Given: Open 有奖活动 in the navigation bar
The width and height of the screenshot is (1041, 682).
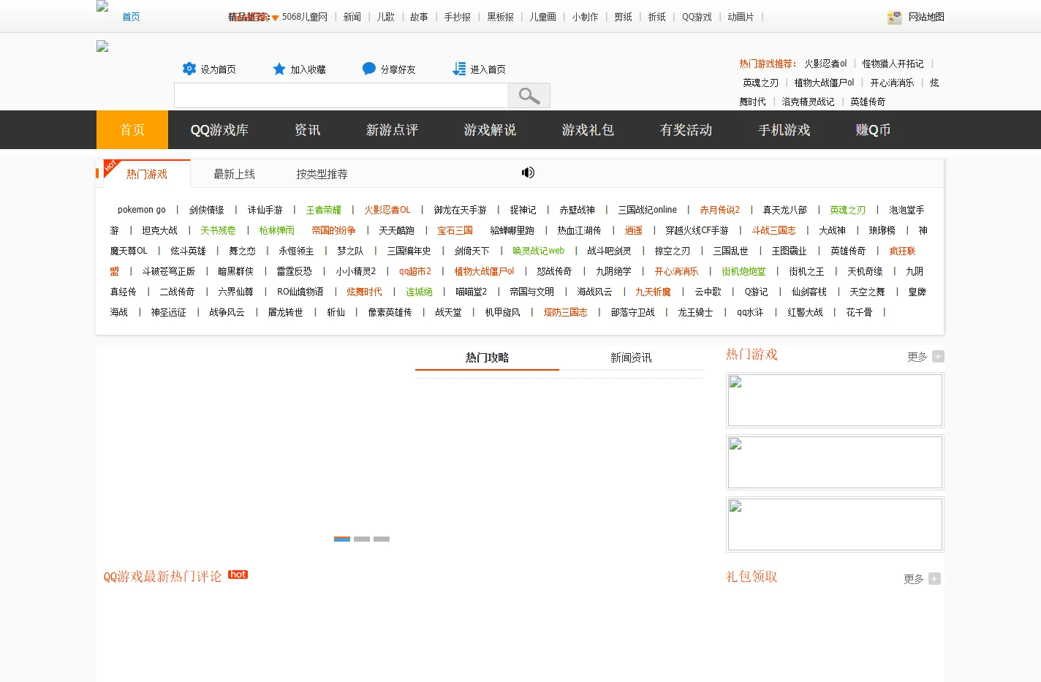Looking at the screenshot, I should coord(686,129).
